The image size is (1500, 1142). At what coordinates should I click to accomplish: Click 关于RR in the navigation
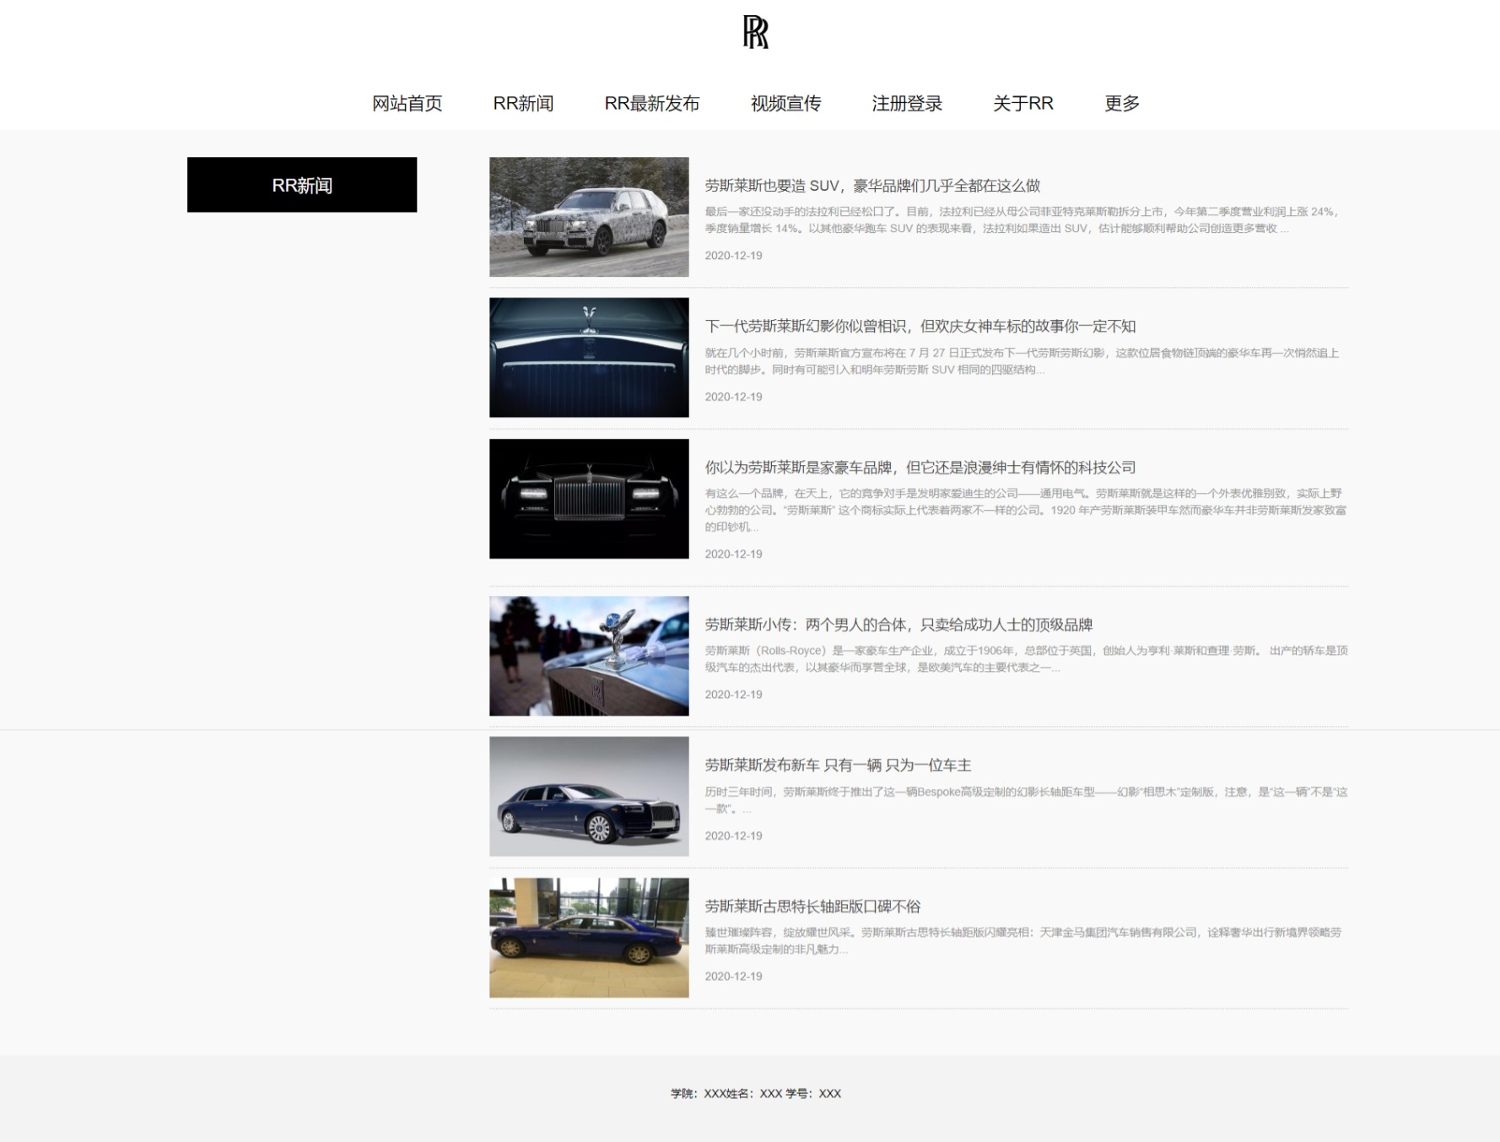(1022, 103)
